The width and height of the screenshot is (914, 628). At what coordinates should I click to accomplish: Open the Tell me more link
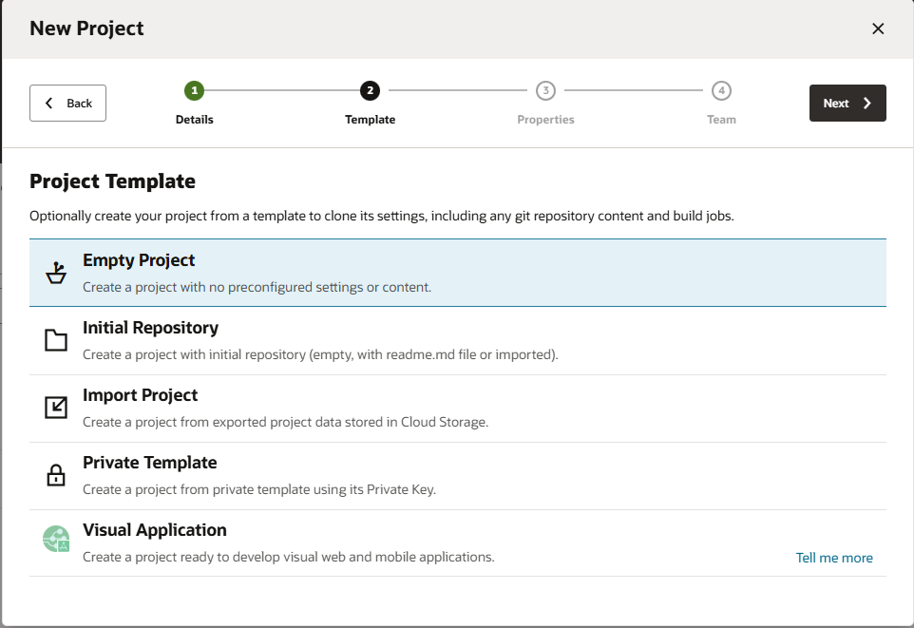(x=834, y=558)
